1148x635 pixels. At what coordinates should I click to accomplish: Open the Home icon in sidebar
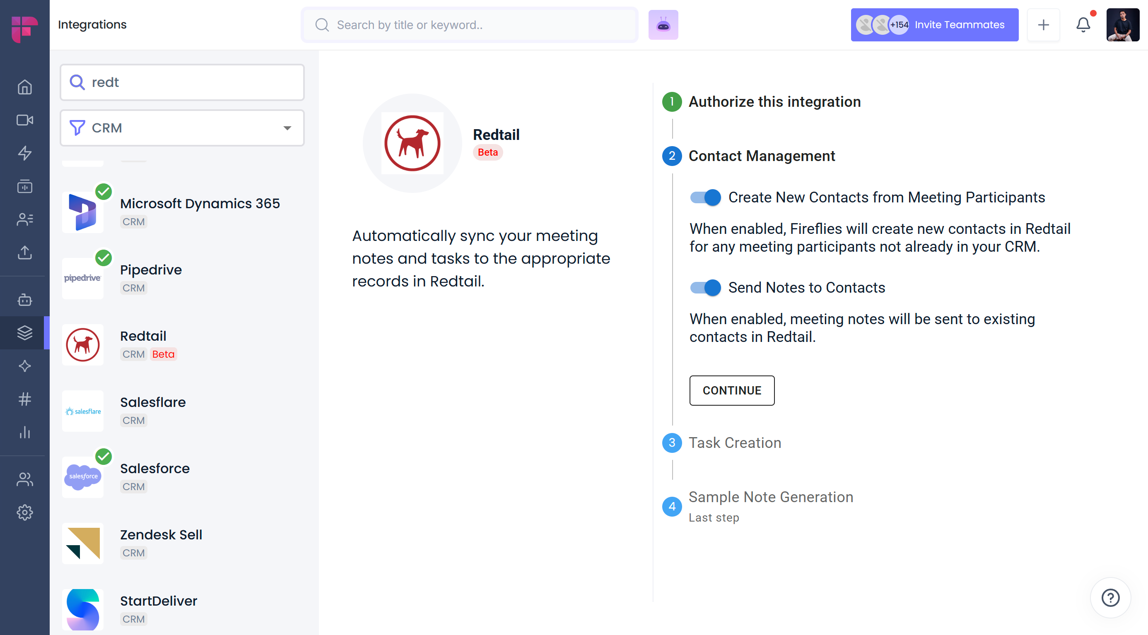(24, 87)
